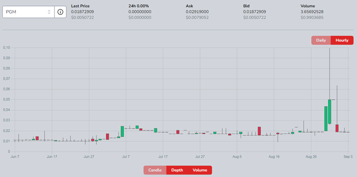Click the Last Price value 0.01872909

82,12
